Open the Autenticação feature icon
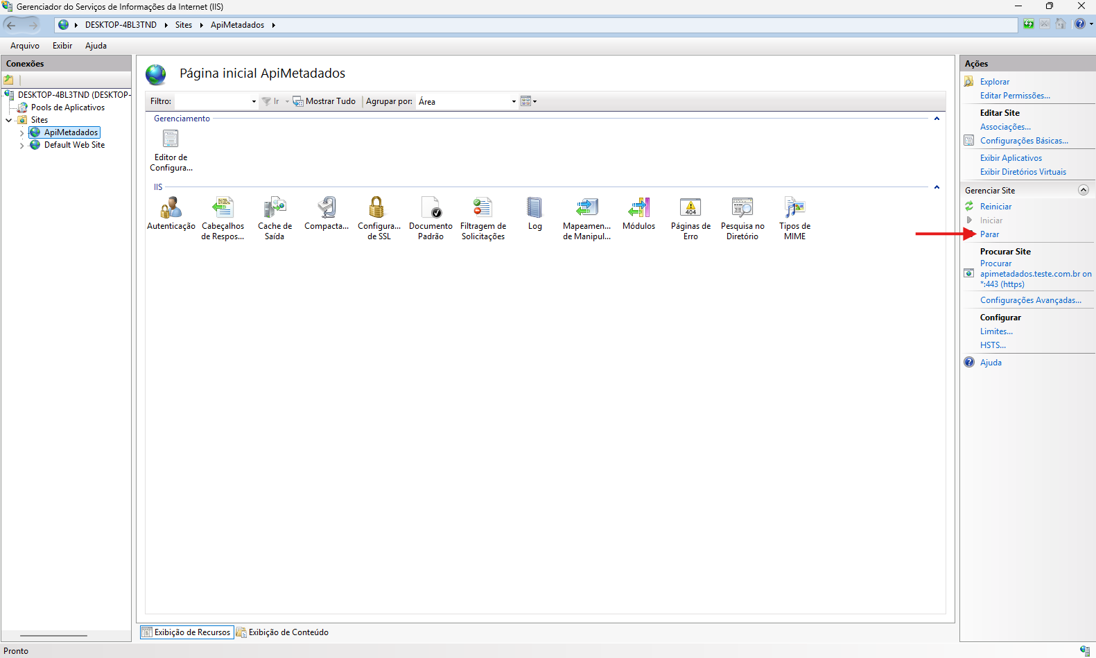This screenshot has width=1096, height=658. (171, 207)
